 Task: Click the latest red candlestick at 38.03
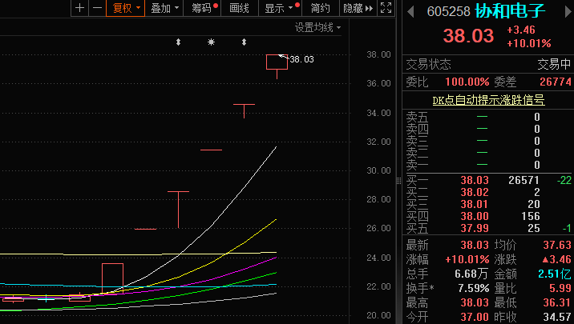tap(277, 62)
